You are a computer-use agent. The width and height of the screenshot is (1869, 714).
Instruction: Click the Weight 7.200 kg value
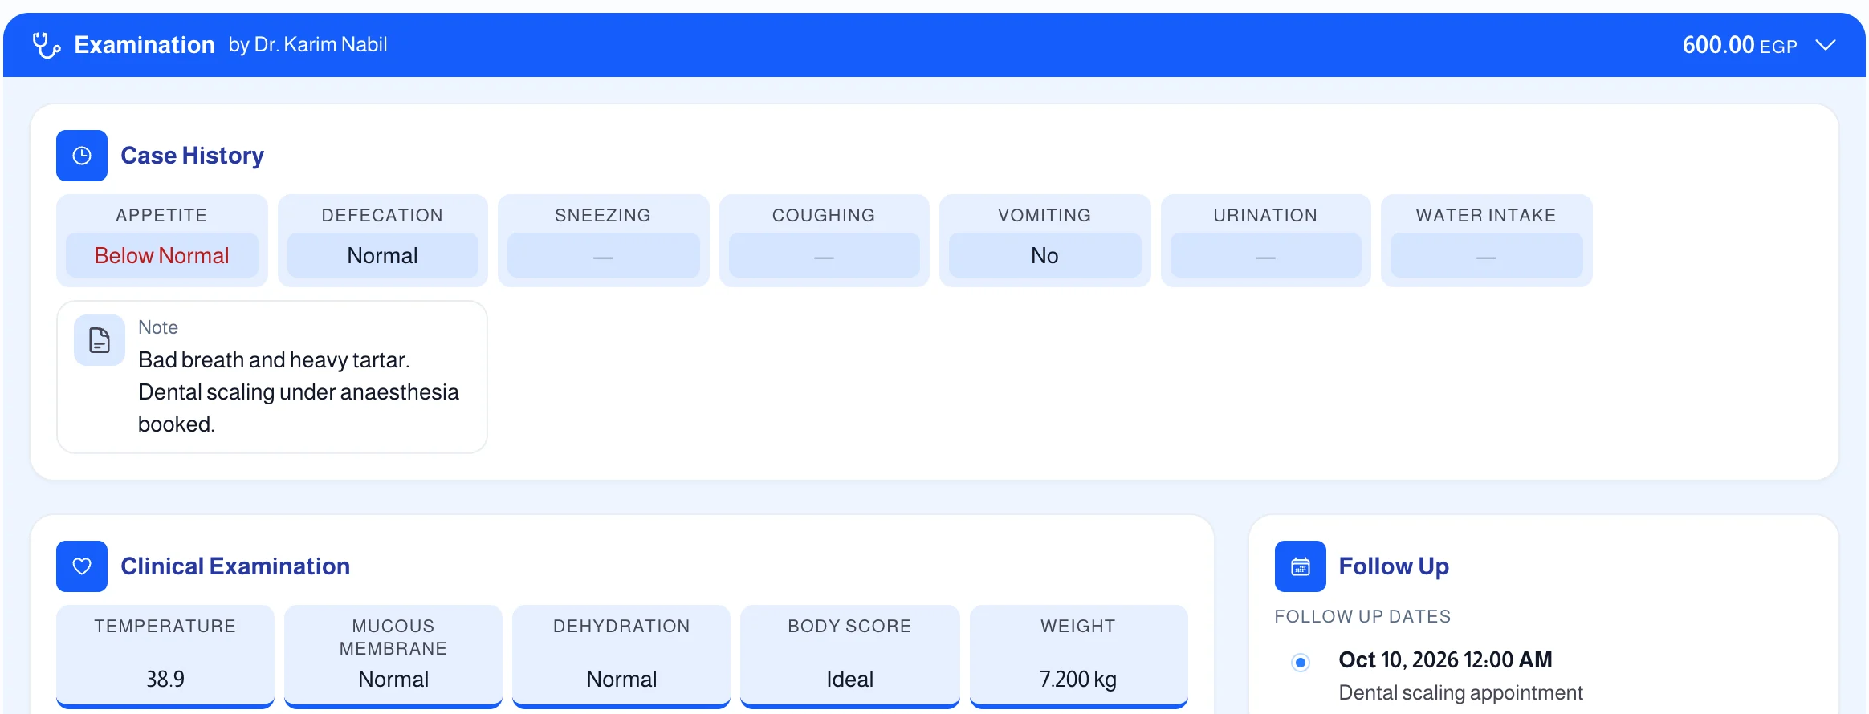[1078, 679]
